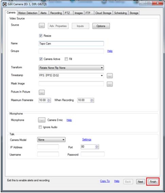Tick the Fill checkbox
The image size is (165, 193).
(x=66, y=59)
